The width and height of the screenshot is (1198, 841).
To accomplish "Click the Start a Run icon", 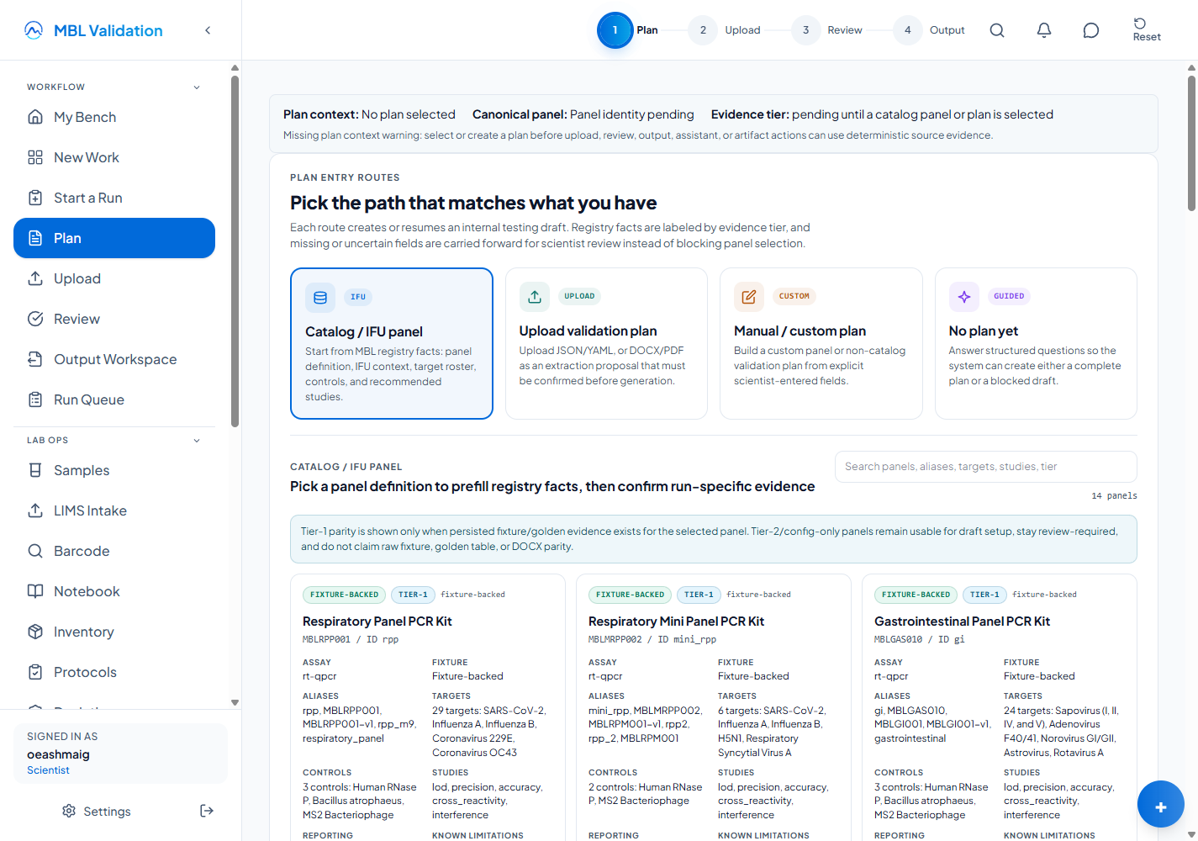I will [x=35, y=198].
